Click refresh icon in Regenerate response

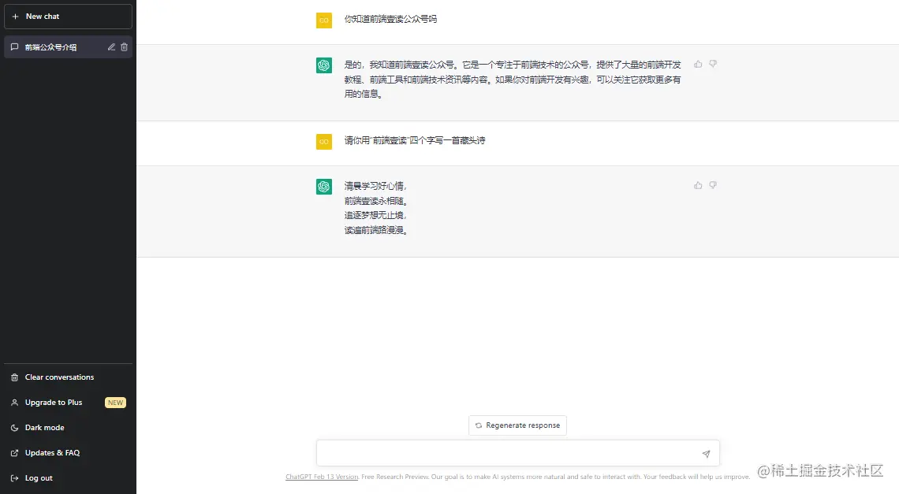click(x=479, y=425)
